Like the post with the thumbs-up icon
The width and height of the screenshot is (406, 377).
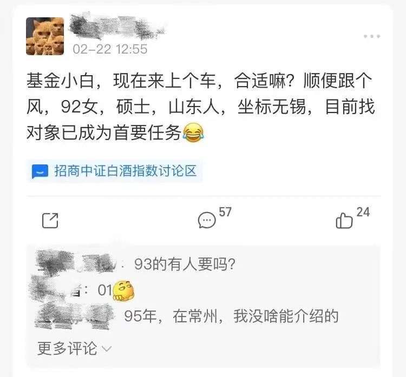(344, 221)
